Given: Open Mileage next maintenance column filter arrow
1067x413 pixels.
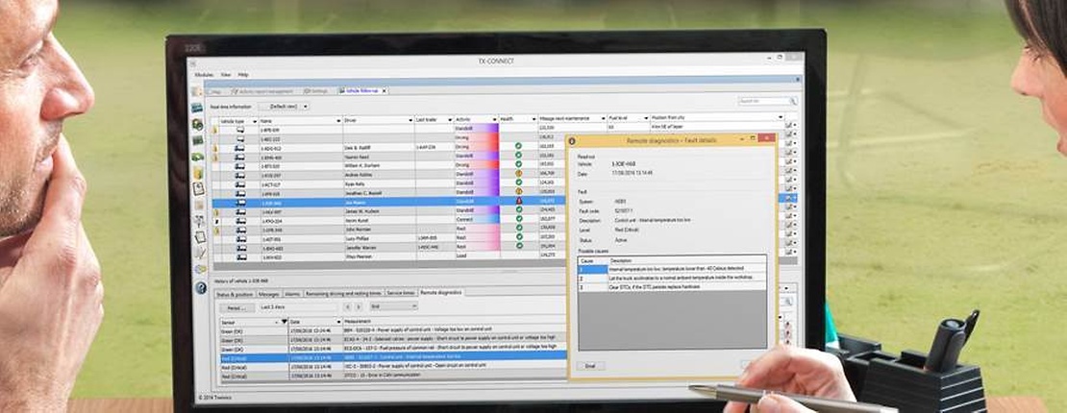Looking at the screenshot, I should [602, 118].
